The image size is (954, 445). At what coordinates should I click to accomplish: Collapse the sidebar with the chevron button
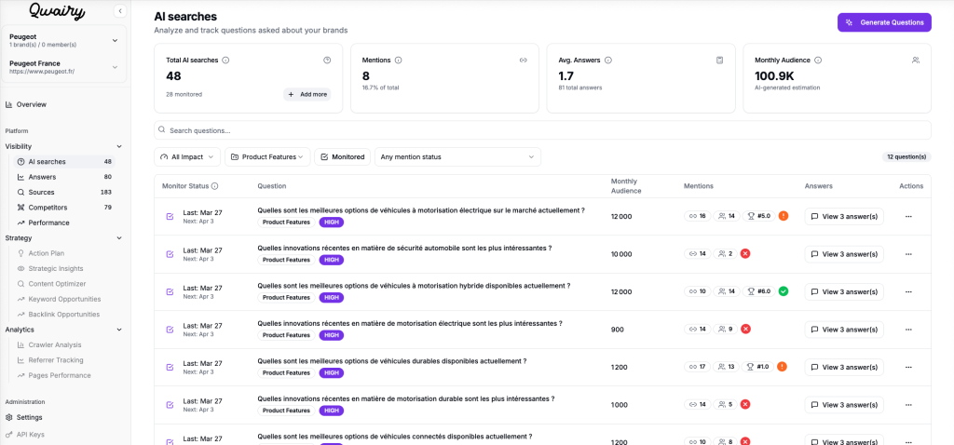coord(119,11)
